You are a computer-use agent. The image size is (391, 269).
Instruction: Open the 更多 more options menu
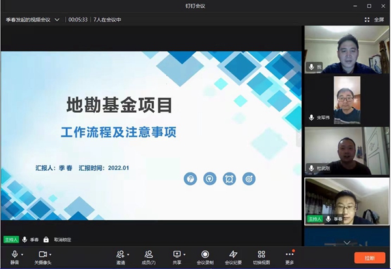(289, 255)
